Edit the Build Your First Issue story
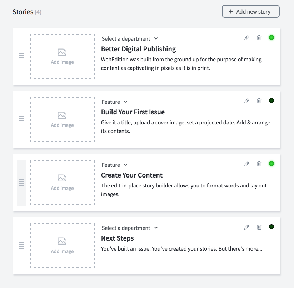This screenshot has height=288, width=294. [246, 101]
